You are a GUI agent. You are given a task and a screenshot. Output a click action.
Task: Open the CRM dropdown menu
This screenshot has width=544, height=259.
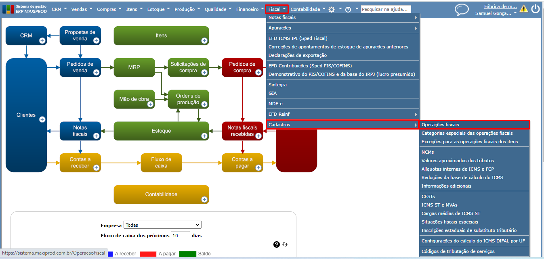(x=59, y=9)
